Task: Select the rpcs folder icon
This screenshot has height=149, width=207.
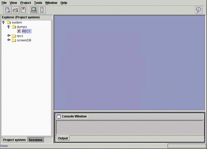Action: coord(14,36)
